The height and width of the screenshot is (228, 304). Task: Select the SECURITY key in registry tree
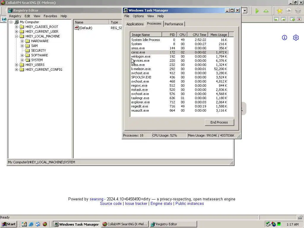[x=38, y=50]
